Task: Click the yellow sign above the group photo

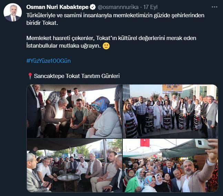Action: (x=172, y=89)
